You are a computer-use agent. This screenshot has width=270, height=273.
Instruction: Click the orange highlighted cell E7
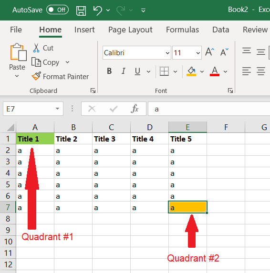pyautogui.click(x=188, y=207)
